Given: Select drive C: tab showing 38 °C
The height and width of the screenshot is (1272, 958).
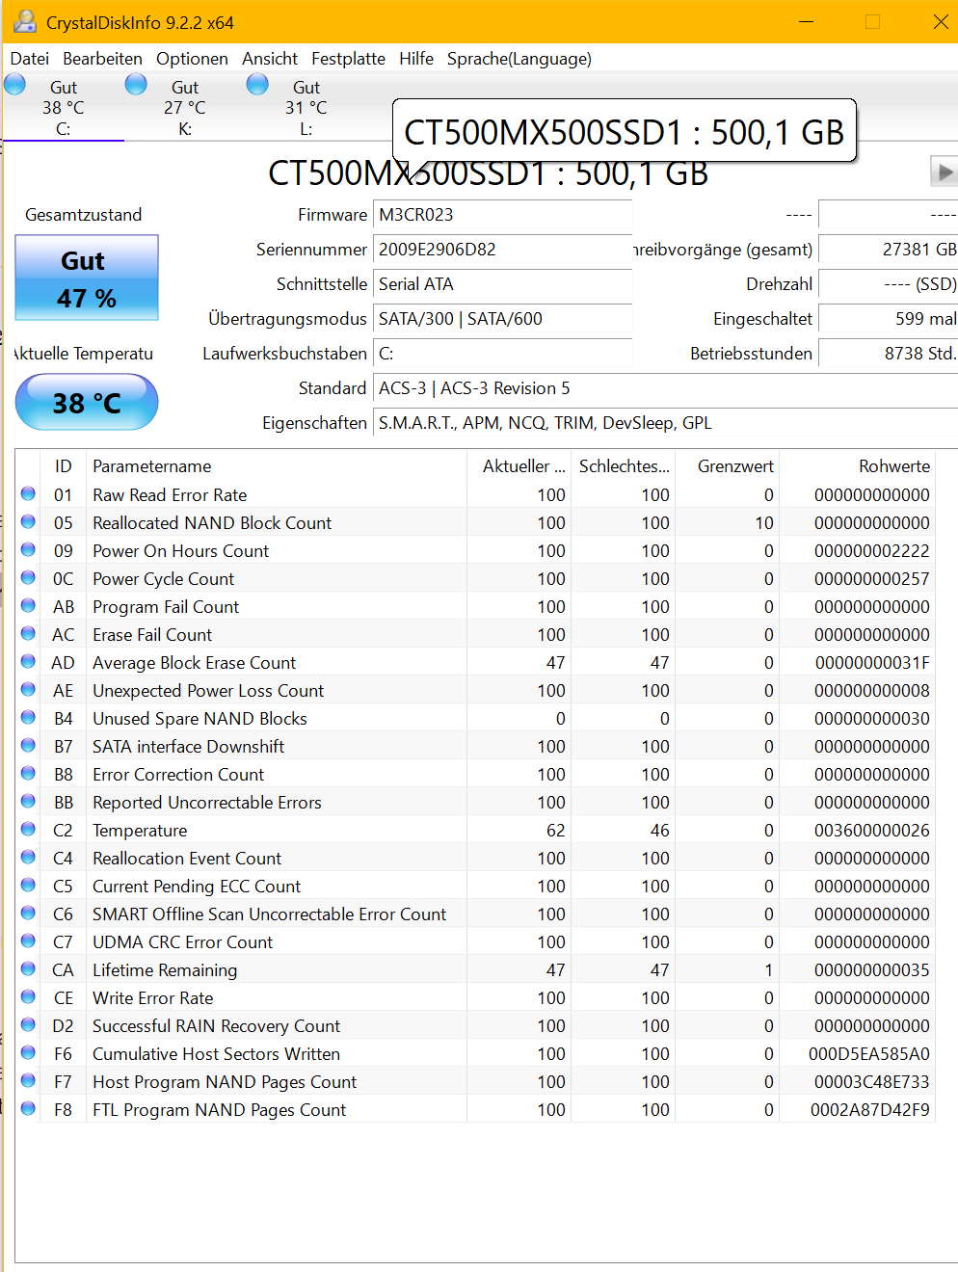Looking at the screenshot, I should click(x=64, y=108).
